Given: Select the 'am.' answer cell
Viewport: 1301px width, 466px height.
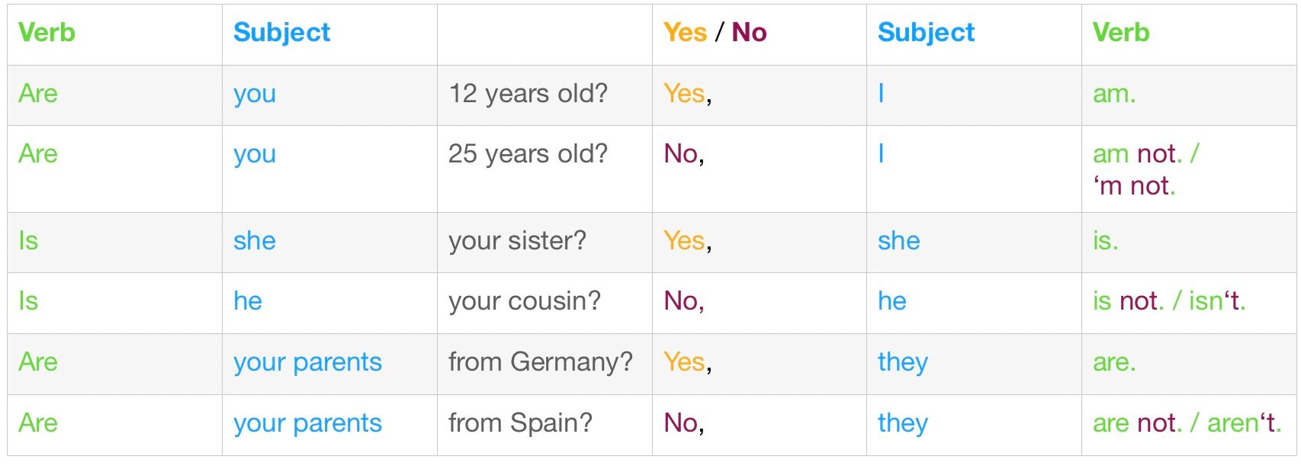Looking at the screenshot, I should pyautogui.click(x=1114, y=94).
